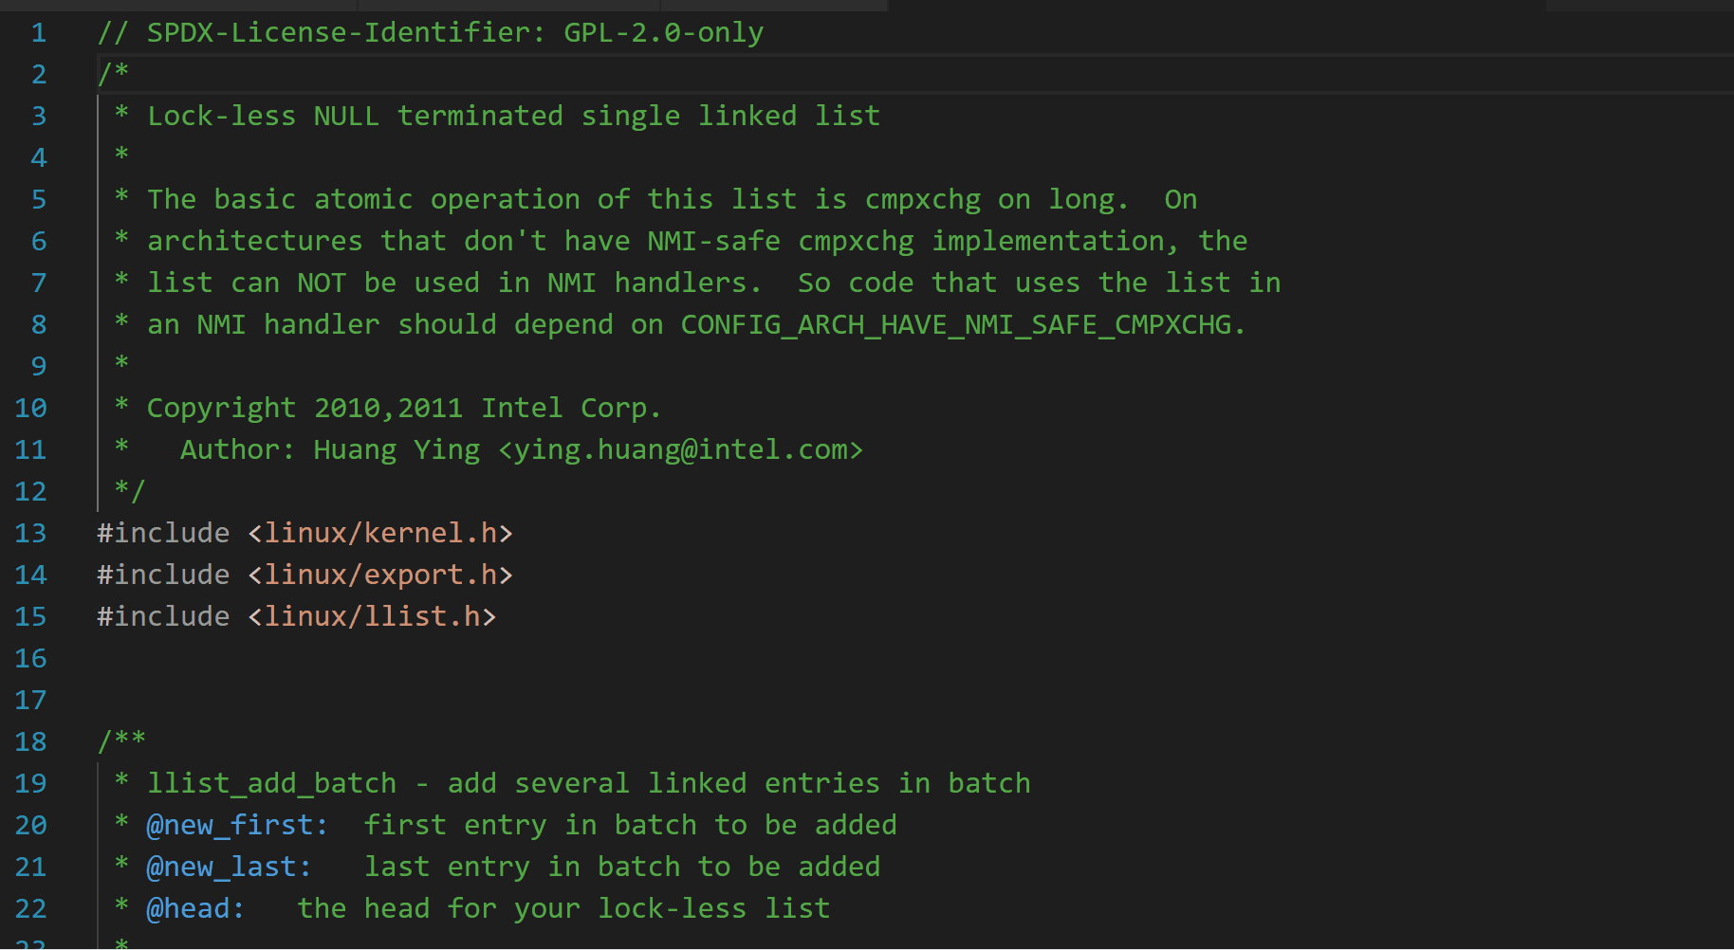Click the ying.huang@intel.com email address
This screenshot has height=950, width=1734.
(681, 449)
